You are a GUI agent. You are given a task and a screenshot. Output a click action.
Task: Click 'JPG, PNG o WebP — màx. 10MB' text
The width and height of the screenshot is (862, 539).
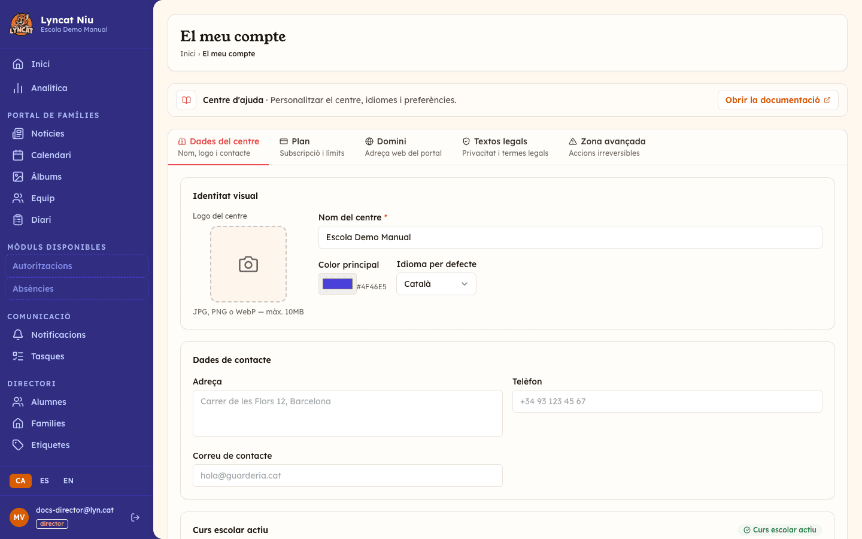248,312
